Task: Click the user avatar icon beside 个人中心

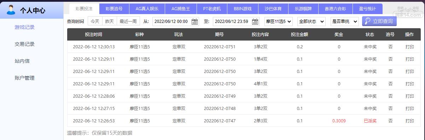Action: tap(11, 10)
